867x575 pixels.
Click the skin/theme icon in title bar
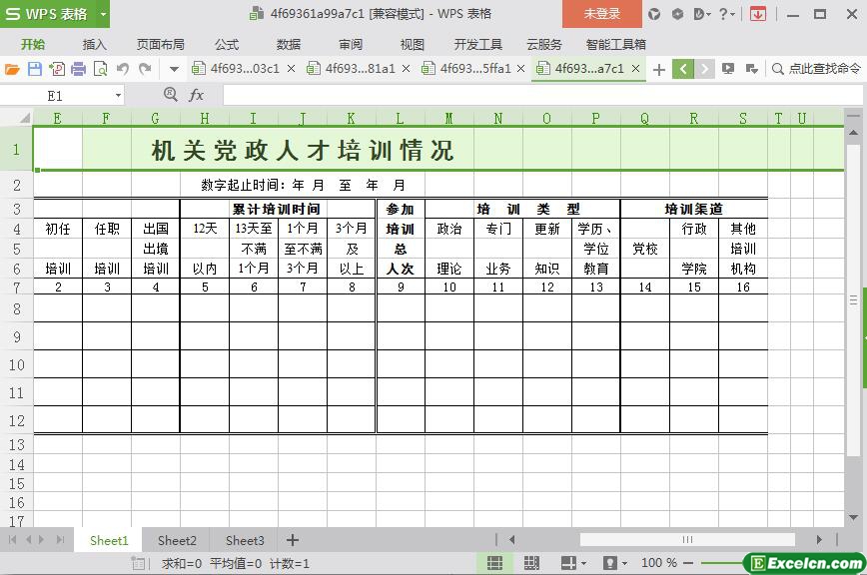(654, 14)
